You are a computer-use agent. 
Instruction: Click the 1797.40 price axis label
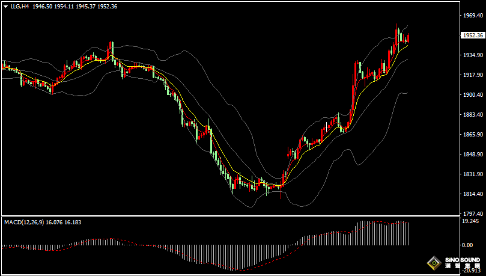tap(473, 213)
